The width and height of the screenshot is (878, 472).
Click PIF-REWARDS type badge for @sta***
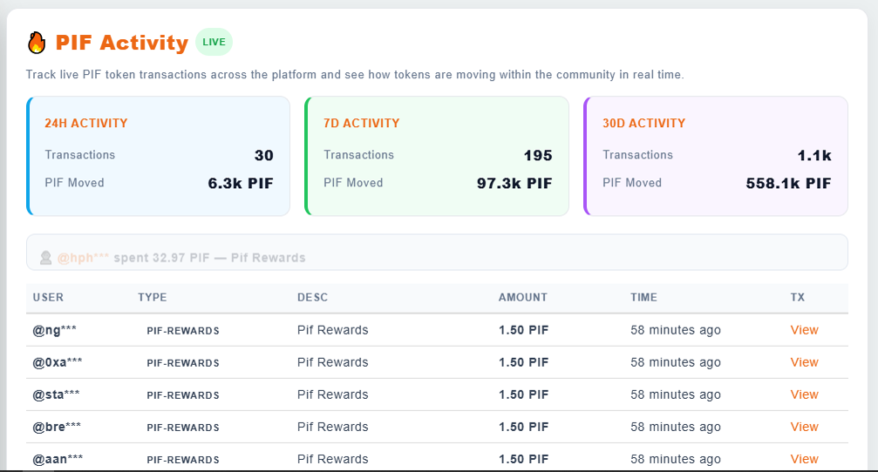click(x=182, y=395)
